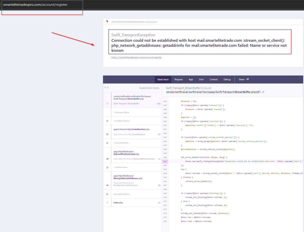The image size is (304, 232).
Task: Select the StreamBuffer.php frame 70
Action: [132, 100]
